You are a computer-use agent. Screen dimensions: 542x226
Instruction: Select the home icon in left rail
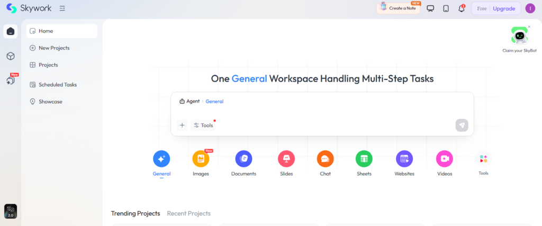11,31
